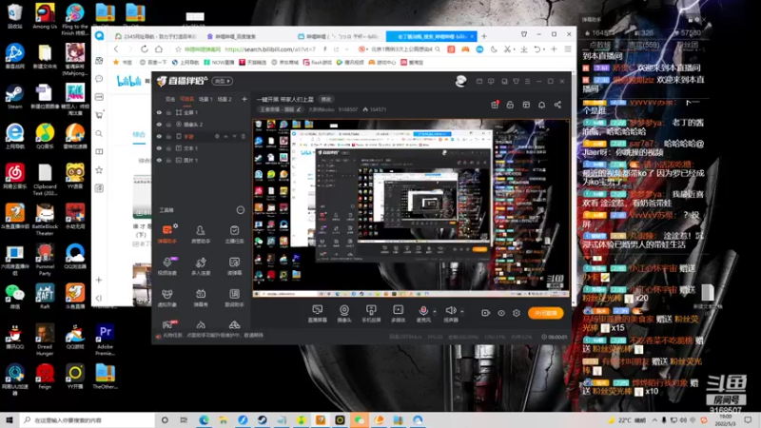Open the 歌词助手 tool

coord(234,298)
